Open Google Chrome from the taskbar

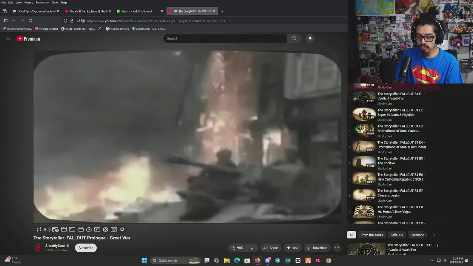pos(328,260)
